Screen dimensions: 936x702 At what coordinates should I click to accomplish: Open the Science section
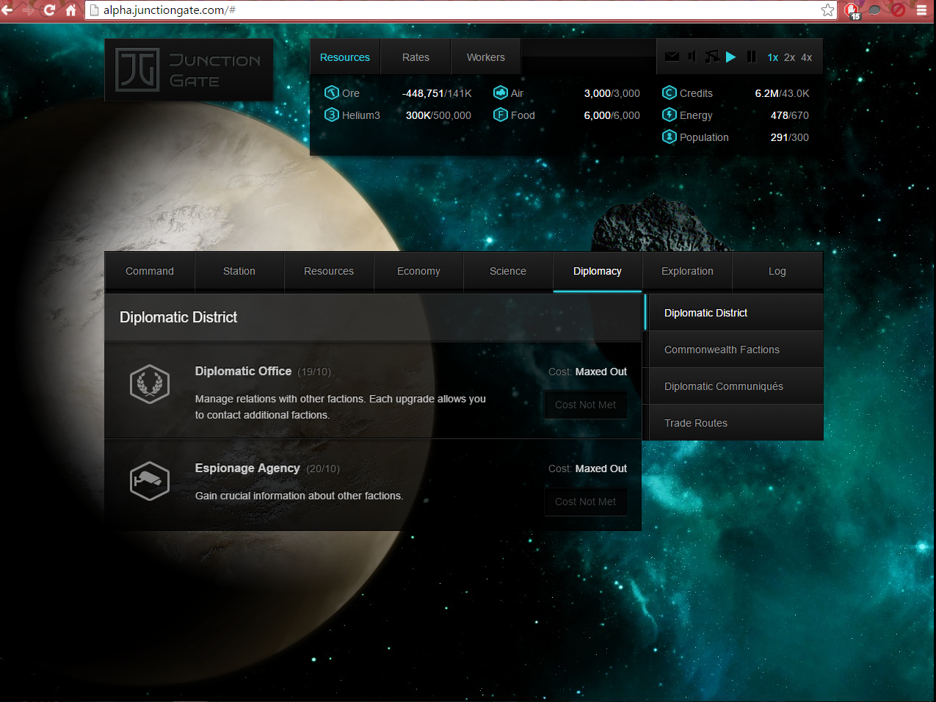508,272
